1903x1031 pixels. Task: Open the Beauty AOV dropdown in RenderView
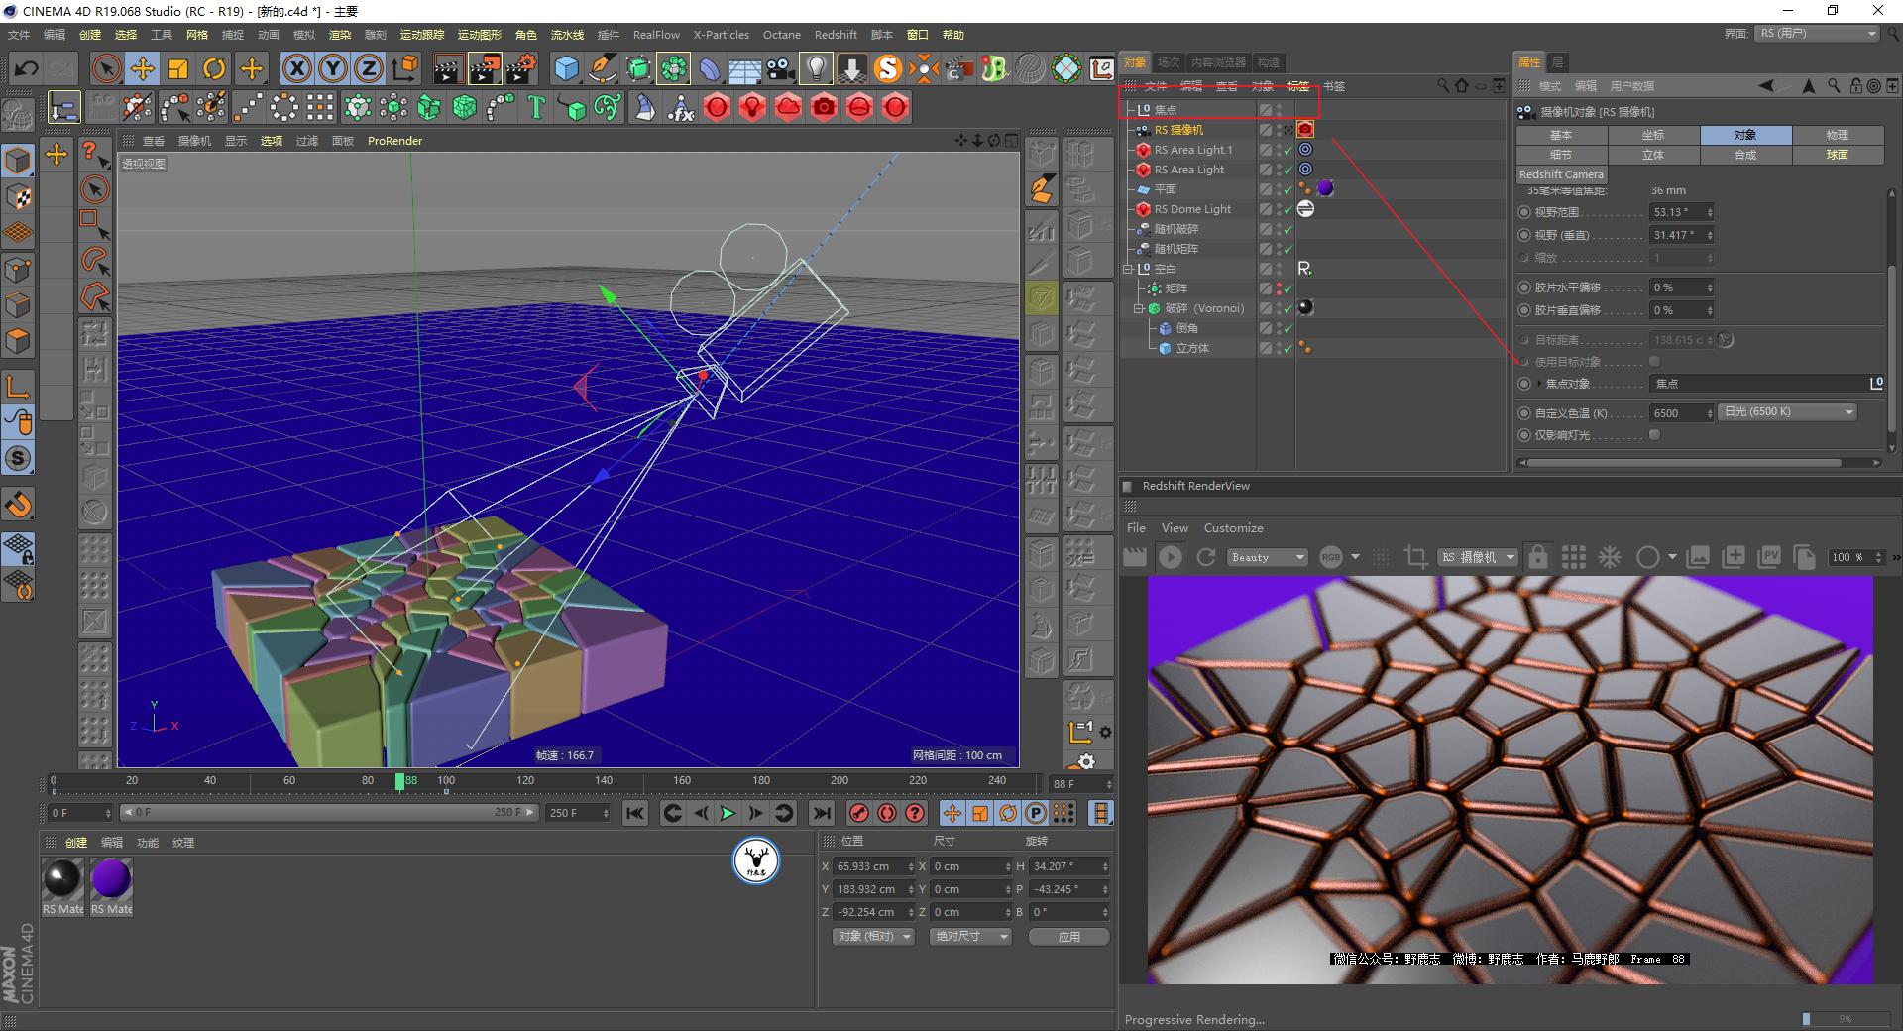point(1267,557)
